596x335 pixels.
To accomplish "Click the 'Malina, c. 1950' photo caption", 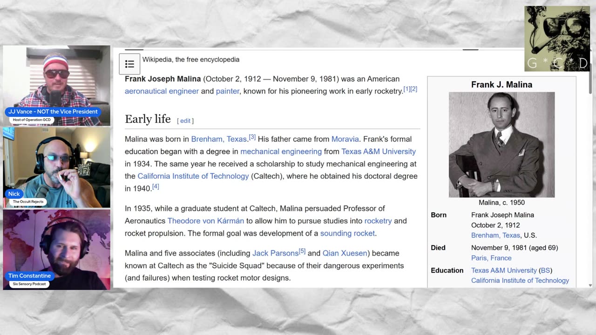I will point(501,203).
